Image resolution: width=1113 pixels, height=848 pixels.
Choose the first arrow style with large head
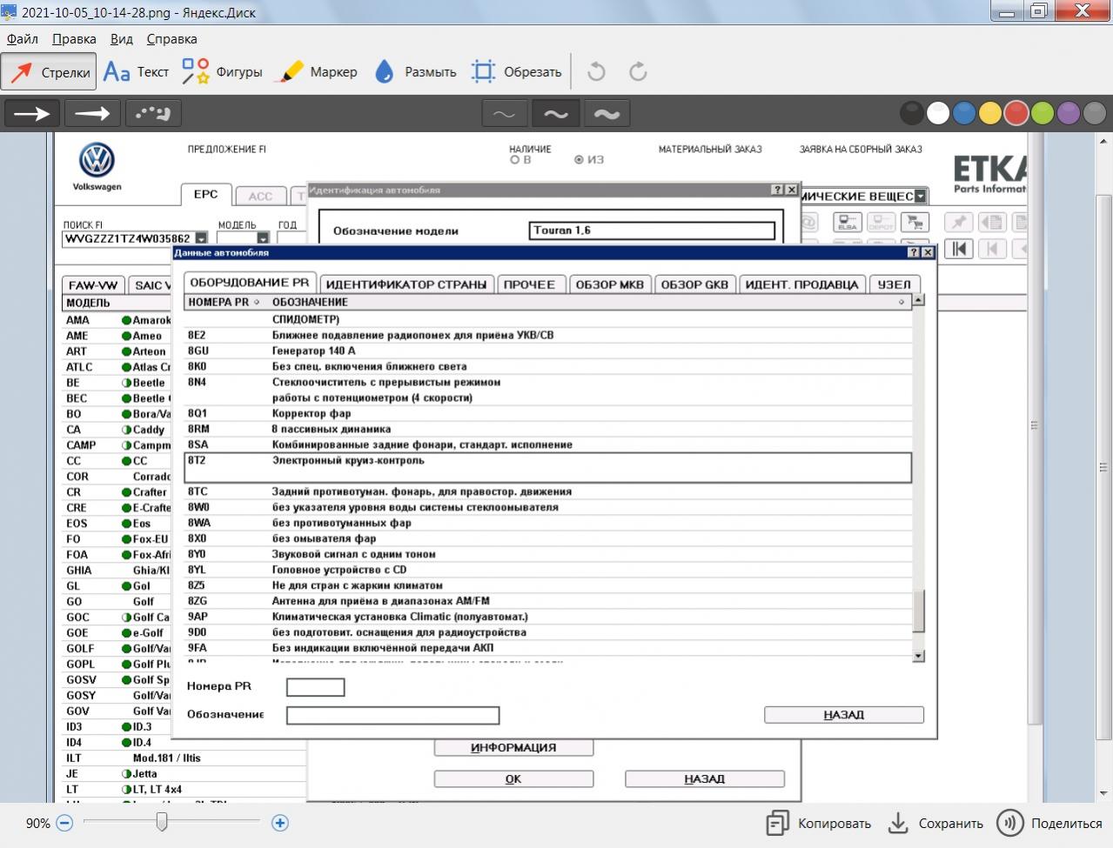(32, 113)
